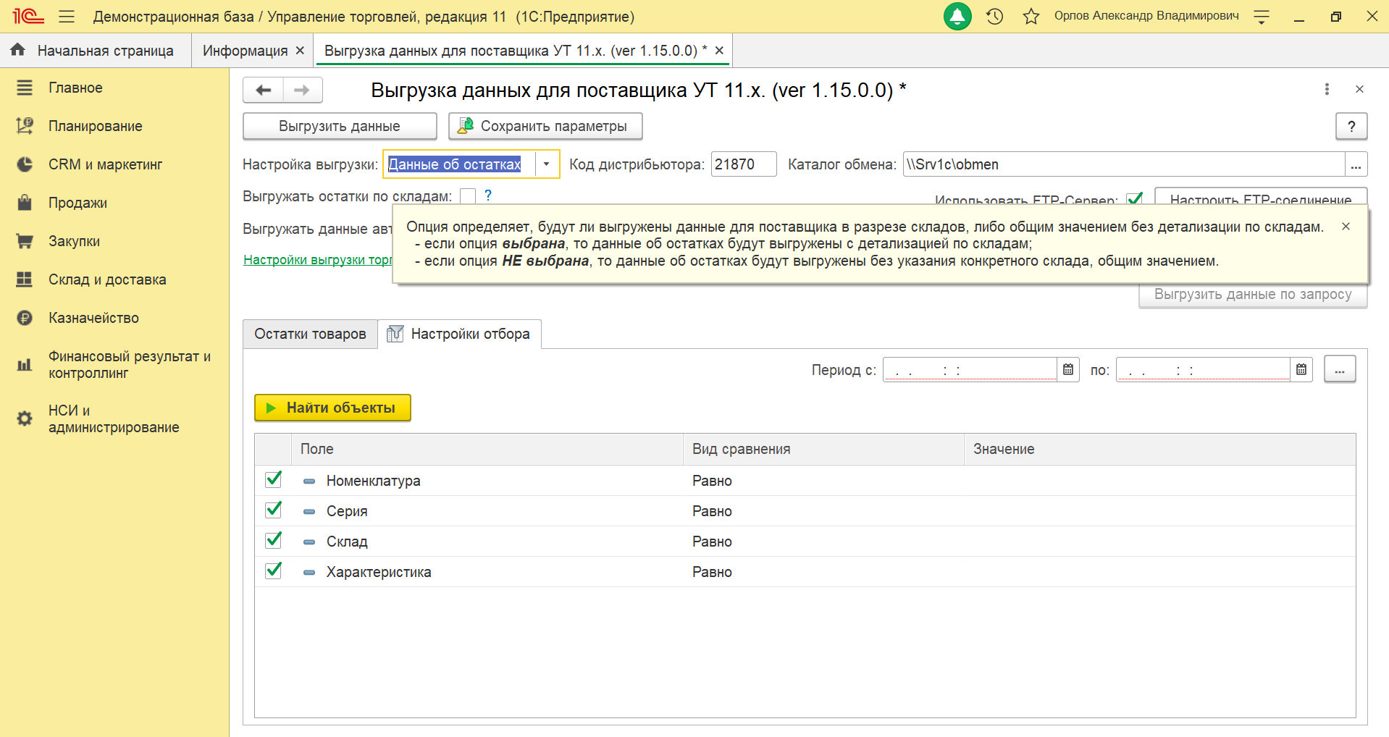Image resolution: width=1389 pixels, height=737 pixels.
Task: Switch to Настройки отбора tab
Action: pos(460,334)
